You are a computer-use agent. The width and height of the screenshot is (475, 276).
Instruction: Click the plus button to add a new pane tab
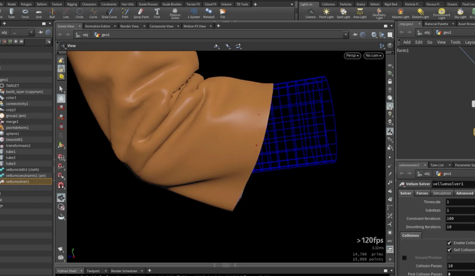(218, 26)
